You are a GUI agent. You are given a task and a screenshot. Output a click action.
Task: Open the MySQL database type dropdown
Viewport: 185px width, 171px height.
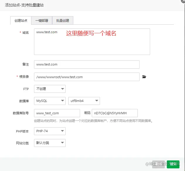coord(50,101)
